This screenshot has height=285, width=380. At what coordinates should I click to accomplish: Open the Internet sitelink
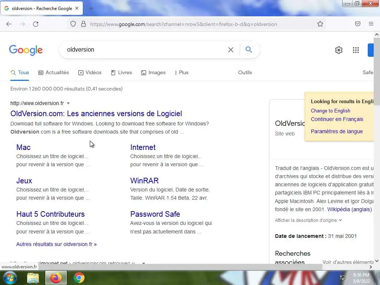[x=143, y=147]
